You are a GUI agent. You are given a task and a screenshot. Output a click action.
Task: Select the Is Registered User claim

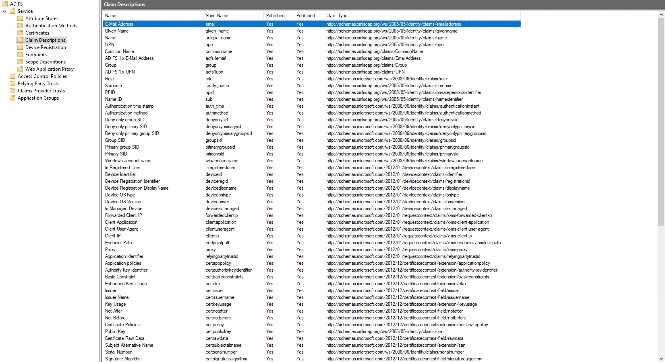(311, 168)
